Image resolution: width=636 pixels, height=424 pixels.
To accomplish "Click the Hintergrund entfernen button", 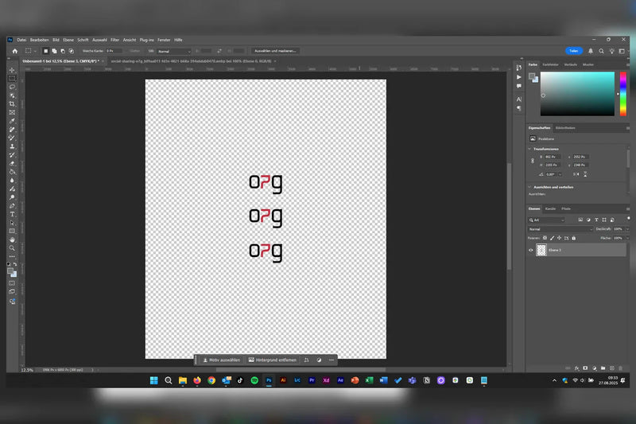I will pyautogui.click(x=272, y=360).
